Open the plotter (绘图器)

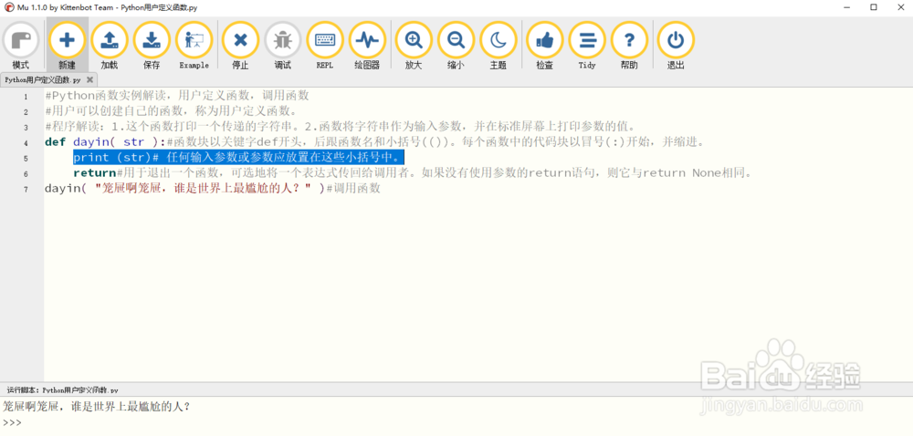pyautogui.click(x=367, y=46)
